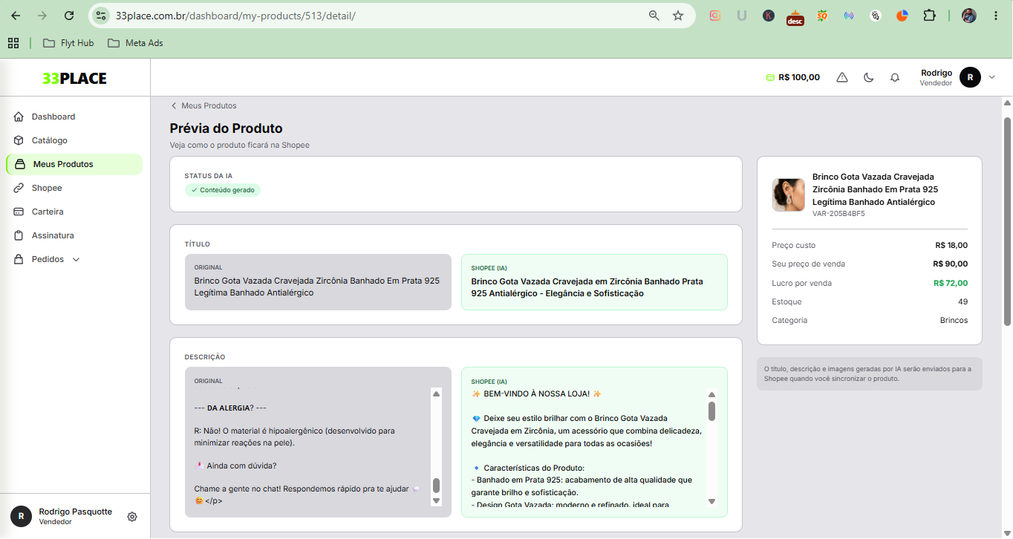
Task: Click the stock value 49
Action: (x=963, y=301)
